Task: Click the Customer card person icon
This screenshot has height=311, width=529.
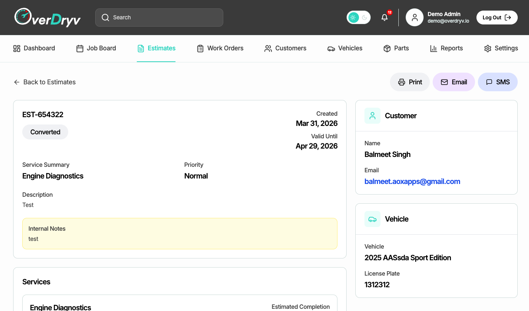Action: pyautogui.click(x=372, y=116)
